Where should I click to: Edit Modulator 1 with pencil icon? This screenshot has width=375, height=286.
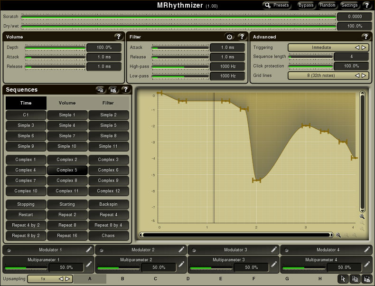pos(89,249)
